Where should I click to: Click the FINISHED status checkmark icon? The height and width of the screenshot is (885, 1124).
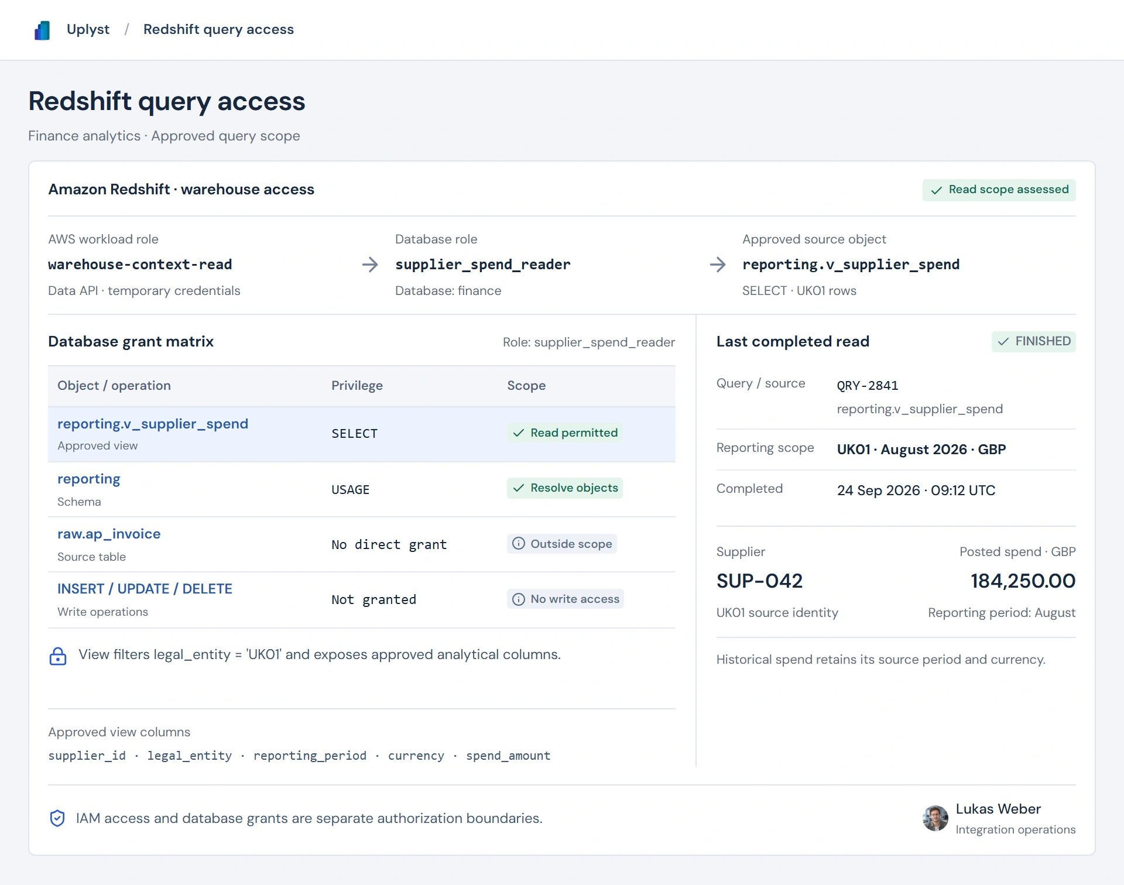coord(1003,342)
